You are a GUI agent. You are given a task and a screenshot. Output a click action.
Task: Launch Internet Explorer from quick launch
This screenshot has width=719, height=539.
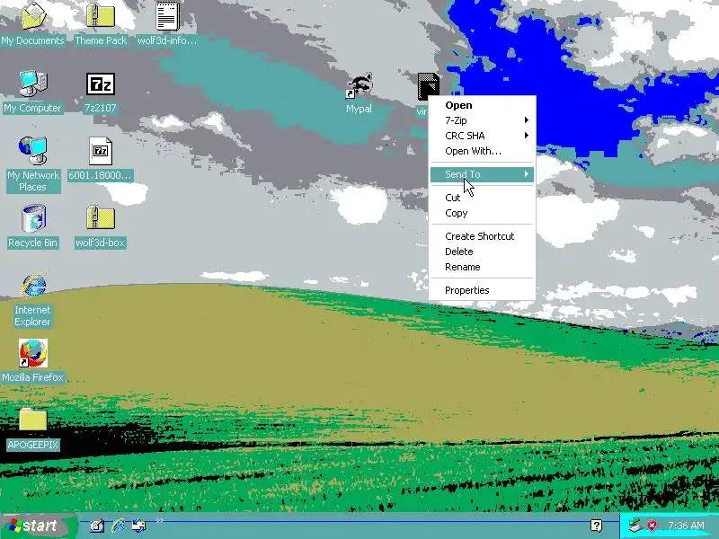click(119, 526)
